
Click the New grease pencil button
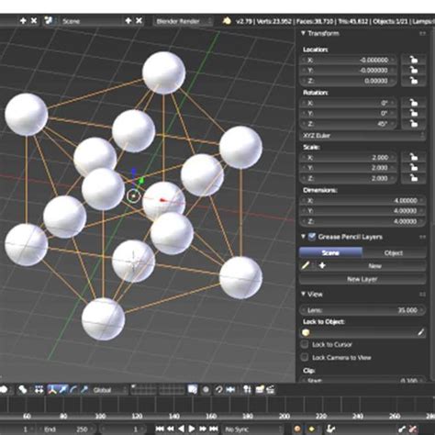[x=375, y=266]
